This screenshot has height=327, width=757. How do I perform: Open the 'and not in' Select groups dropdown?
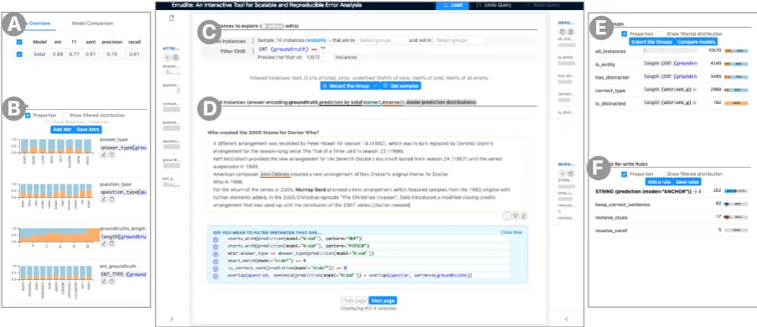(459, 41)
